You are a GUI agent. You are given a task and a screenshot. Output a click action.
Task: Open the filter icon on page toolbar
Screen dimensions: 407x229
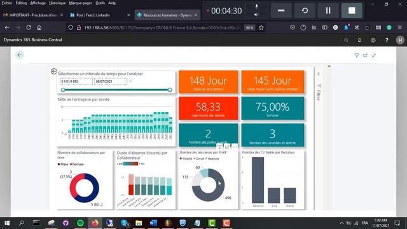(x=357, y=55)
